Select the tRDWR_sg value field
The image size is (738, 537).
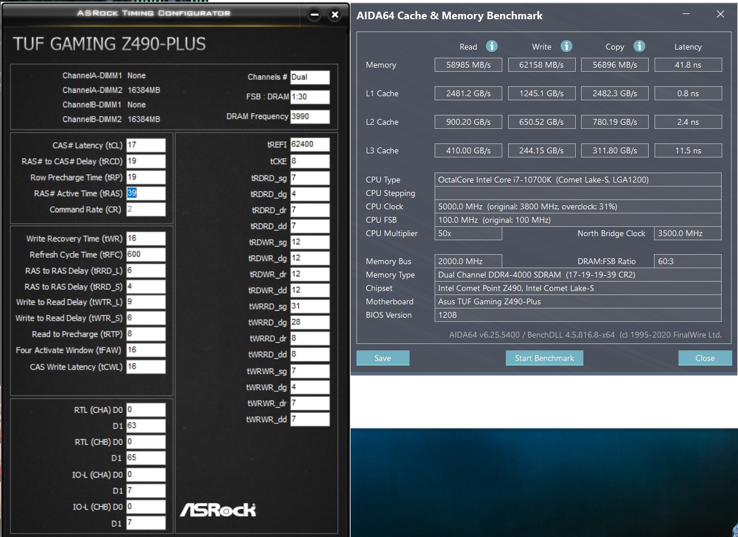pos(310,242)
